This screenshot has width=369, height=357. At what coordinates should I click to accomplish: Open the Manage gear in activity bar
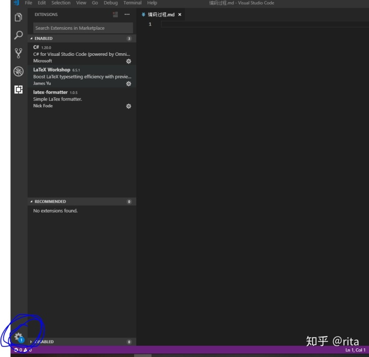coord(19,338)
